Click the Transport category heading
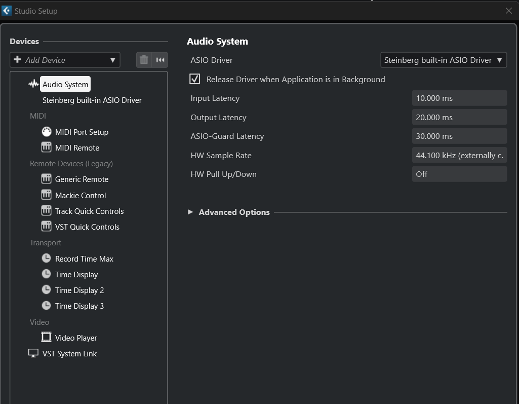 [46, 243]
